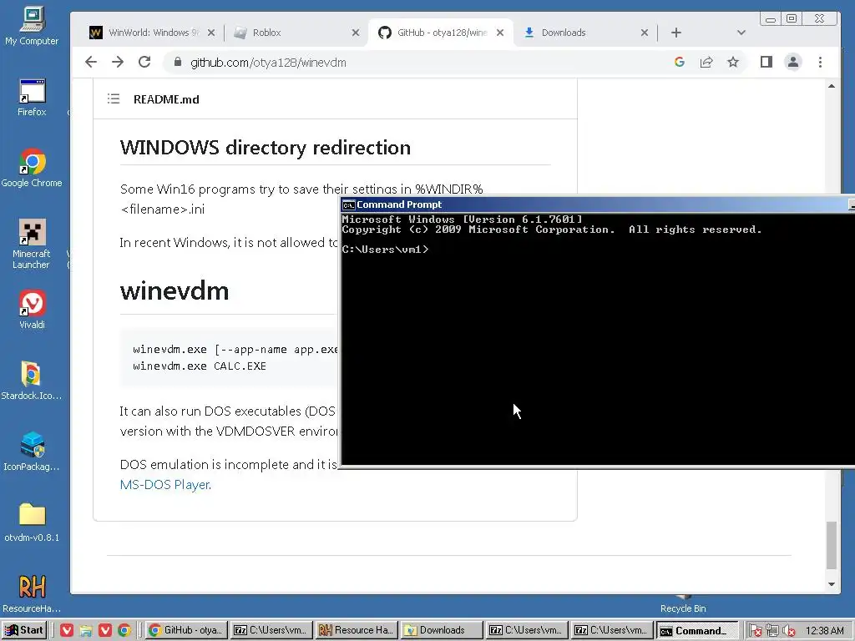
Task: Select Command Prompt taskbar button
Action: coord(697,630)
